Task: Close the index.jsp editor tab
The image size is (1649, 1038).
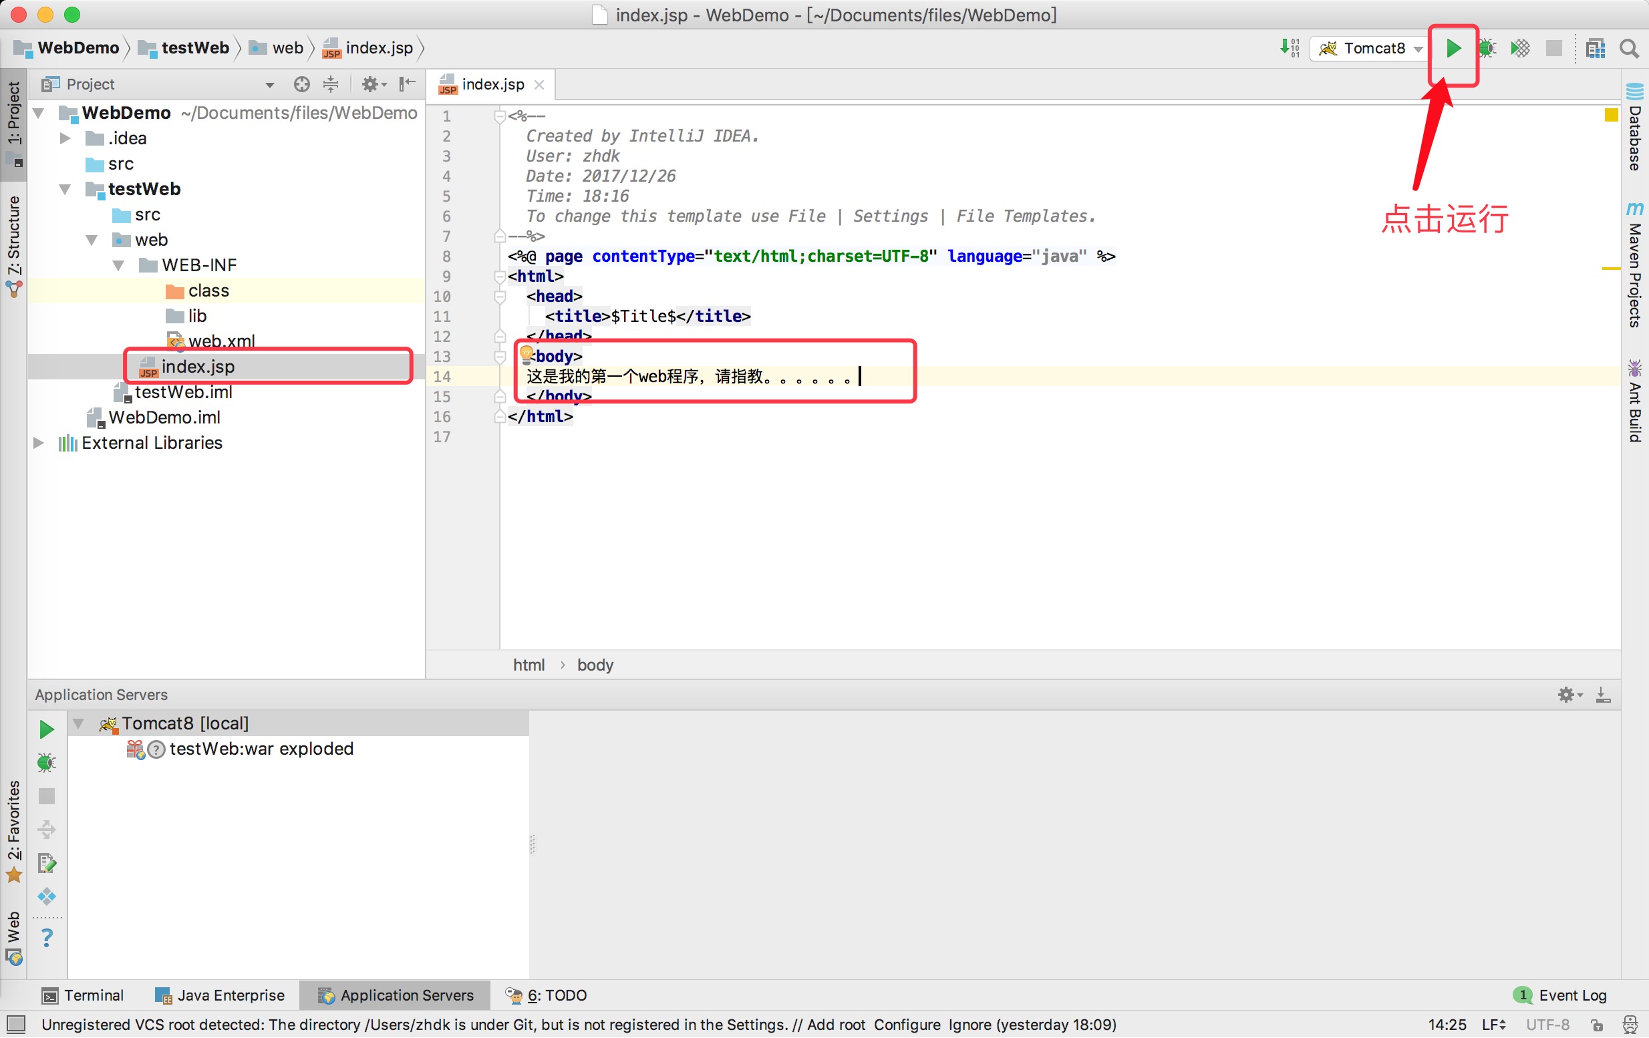Action: pyautogui.click(x=539, y=84)
